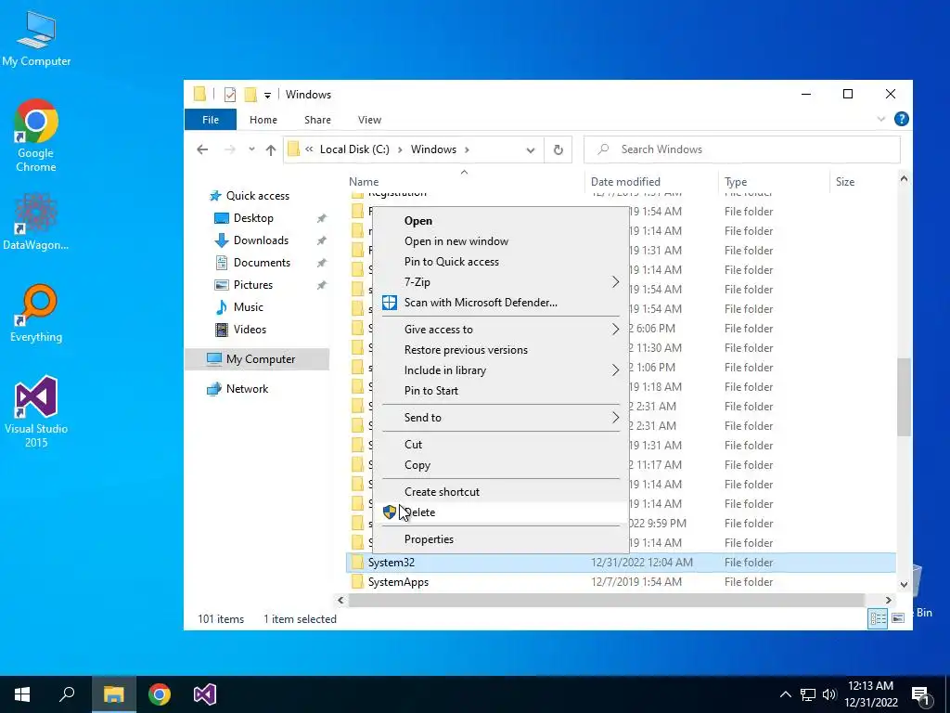Open the View ribbon tab
This screenshot has height=713, width=950.
[369, 120]
